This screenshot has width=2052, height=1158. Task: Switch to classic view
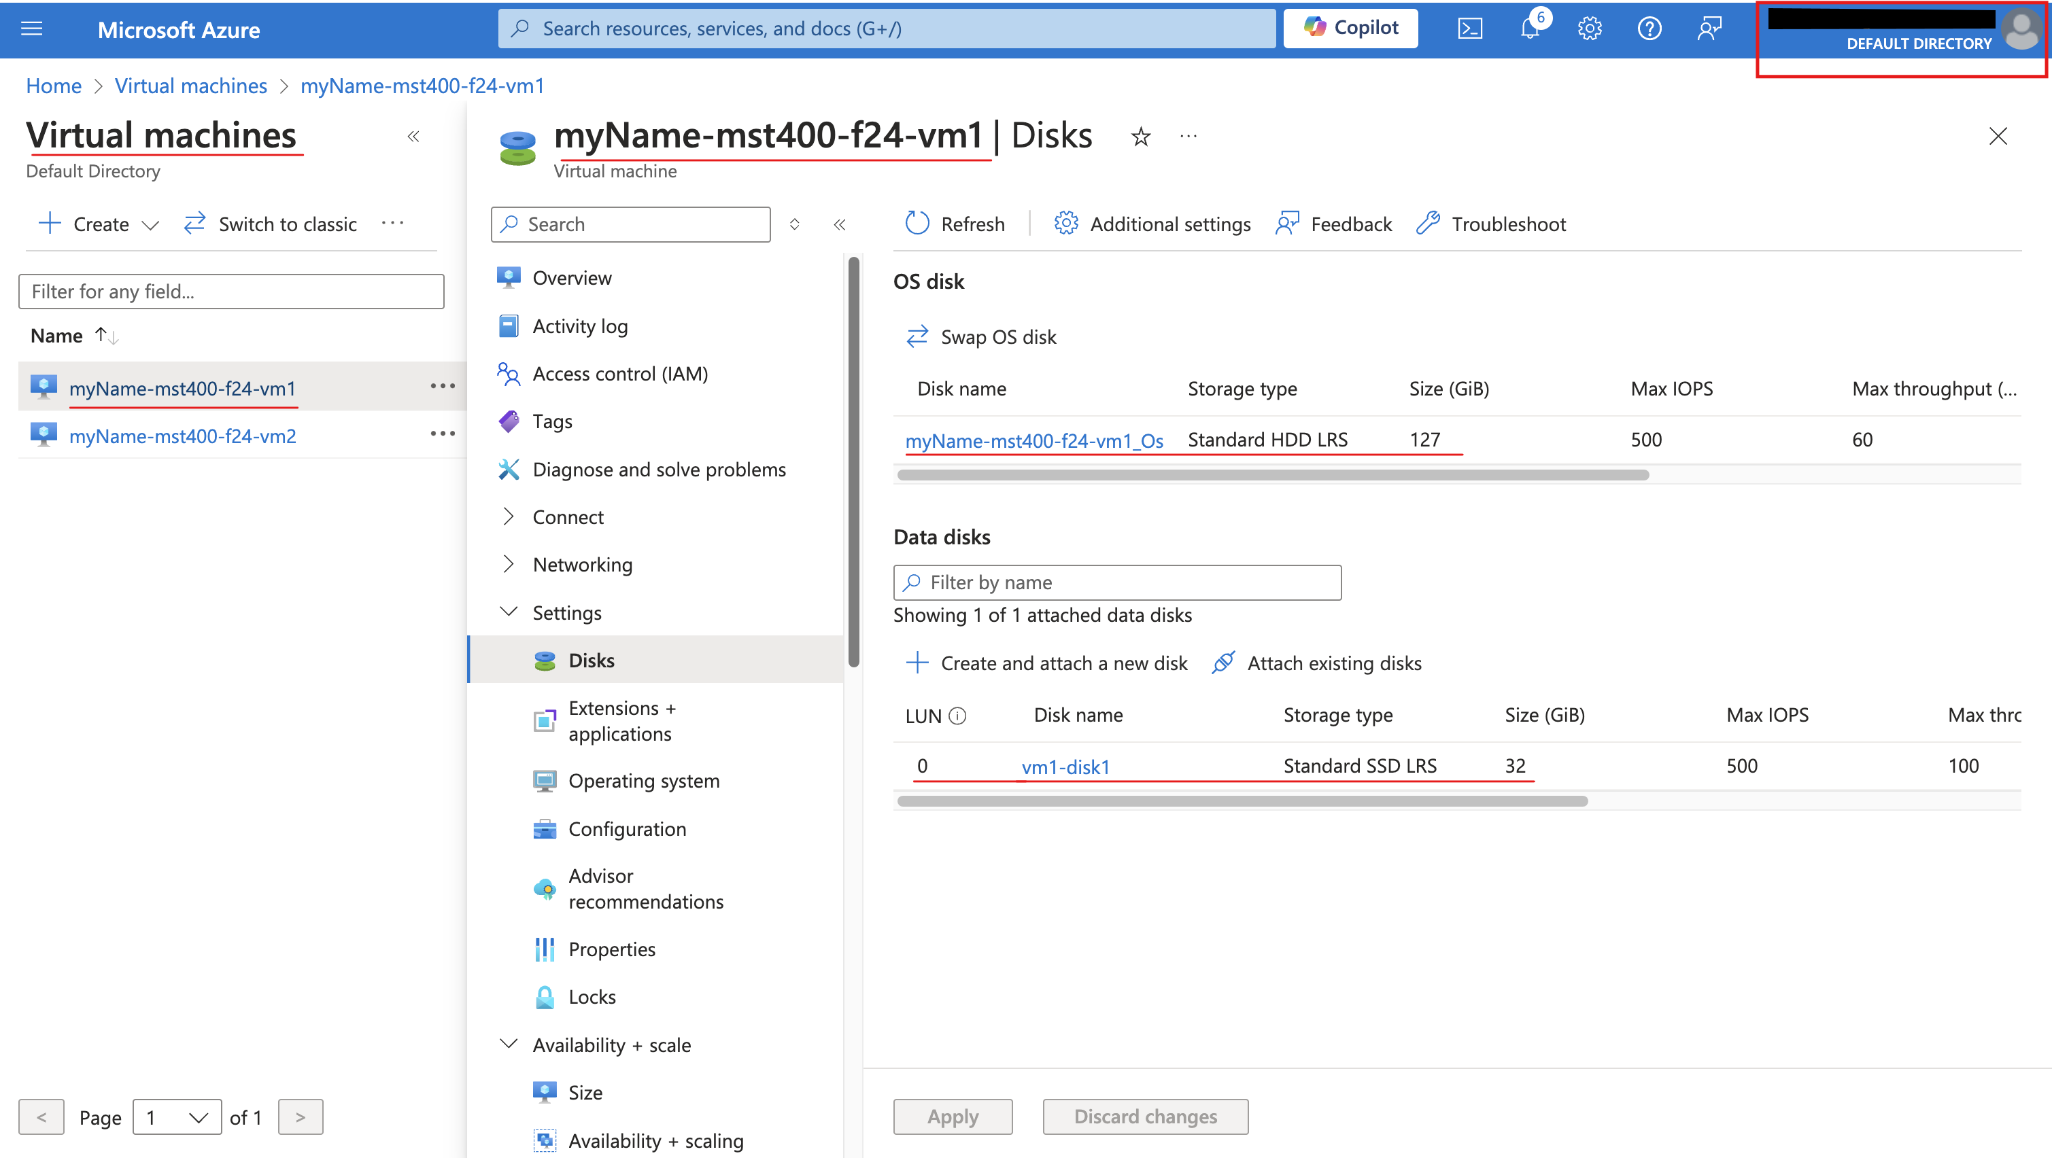coord(270,224)
